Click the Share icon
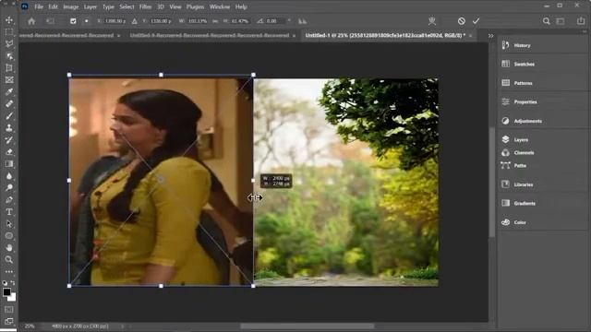591x332 pixels. [x=581, y=21]
